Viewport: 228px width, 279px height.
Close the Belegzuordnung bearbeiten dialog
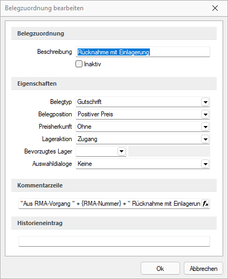[x=215, y=8]
